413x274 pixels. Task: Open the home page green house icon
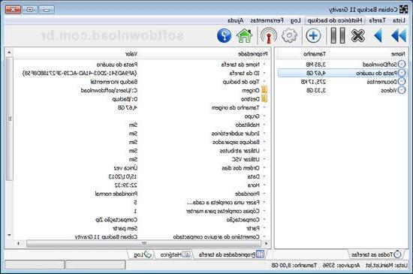point(245,35)
